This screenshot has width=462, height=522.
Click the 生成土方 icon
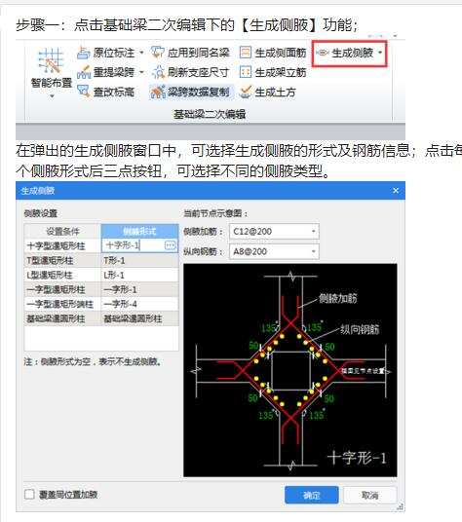(246, 92)
